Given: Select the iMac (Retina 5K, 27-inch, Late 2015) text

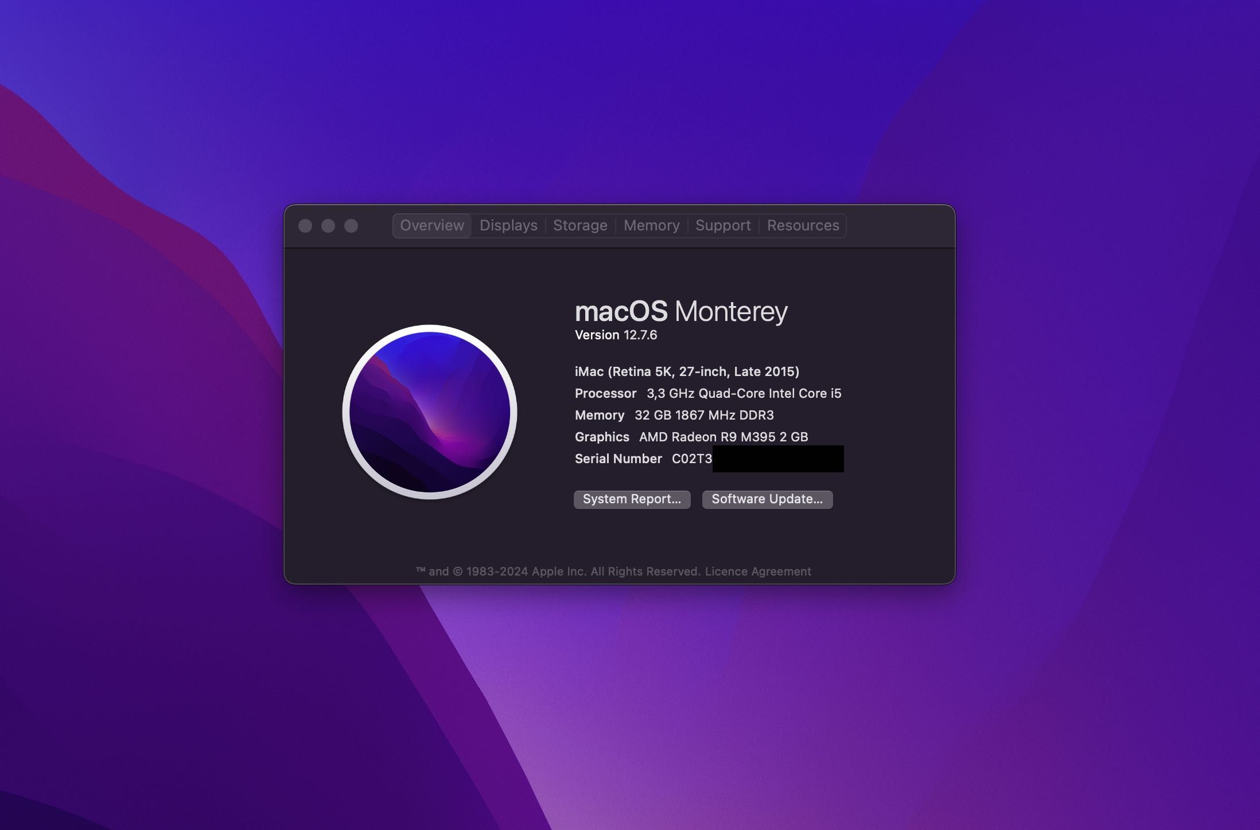Looking at the screenshot, I should pyautogui.click(x=687, y=371).
